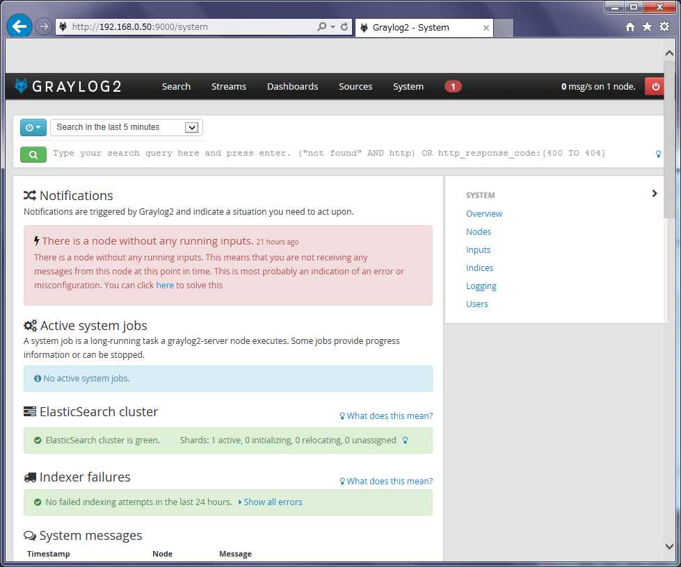Open the Dashboards menu item
Image resolution: width=681 pixels, height=567 pixels.
tap(293, 86)
